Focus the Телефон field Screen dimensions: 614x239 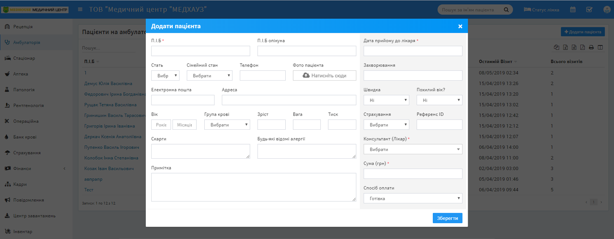click(263, 76)
